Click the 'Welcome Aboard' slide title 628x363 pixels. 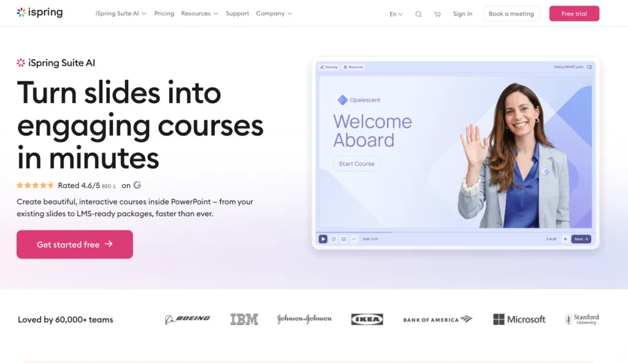click(372, 131)
